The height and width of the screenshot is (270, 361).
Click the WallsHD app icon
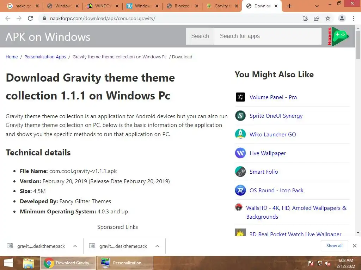[x=239, y=207]
